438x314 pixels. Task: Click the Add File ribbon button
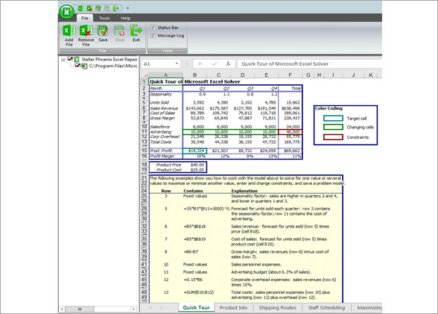69,36
